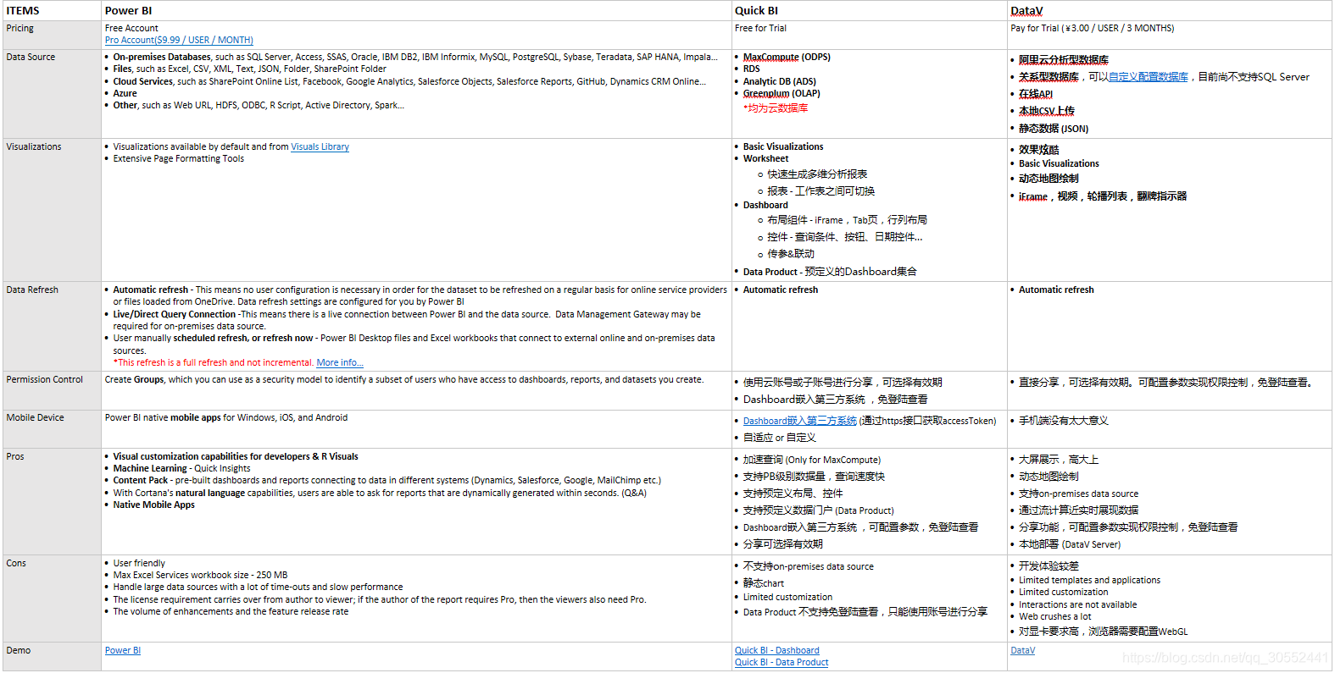1335x673 pixels.
Task: Click the 静态数据 (JSON) bullet
Action: (x=1054, y=129)
